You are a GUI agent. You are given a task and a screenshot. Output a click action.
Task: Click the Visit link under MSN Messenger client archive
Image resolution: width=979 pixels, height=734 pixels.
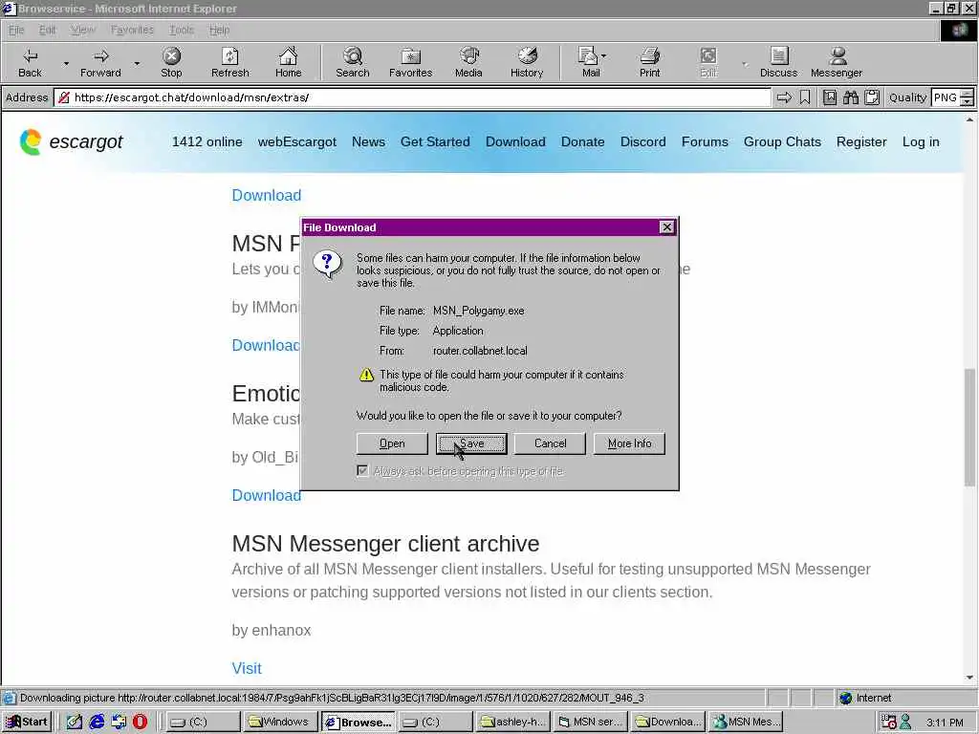click(247, 668)
